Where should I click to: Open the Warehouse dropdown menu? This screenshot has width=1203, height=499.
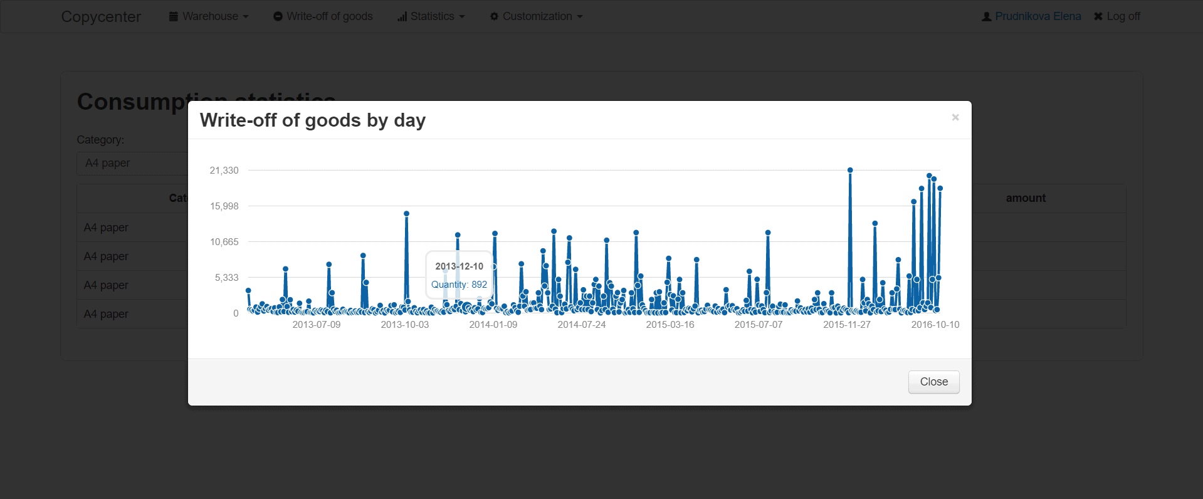click(x=209, y=16)
